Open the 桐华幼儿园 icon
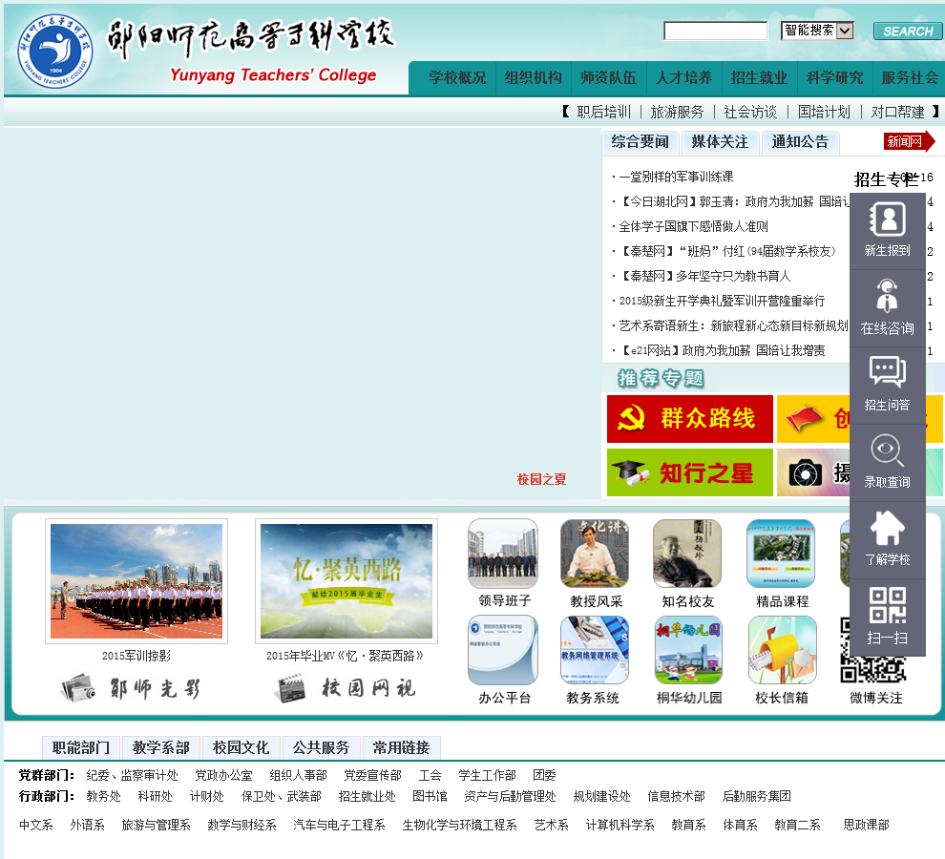 (x=688, y=650)
